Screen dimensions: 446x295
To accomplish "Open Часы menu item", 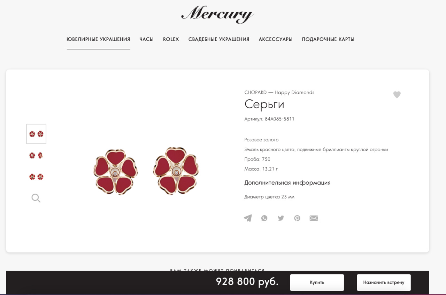I will click(147, 39).
